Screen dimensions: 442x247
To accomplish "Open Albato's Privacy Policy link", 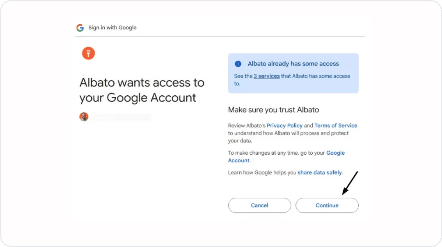I will (x=285, y=126).
